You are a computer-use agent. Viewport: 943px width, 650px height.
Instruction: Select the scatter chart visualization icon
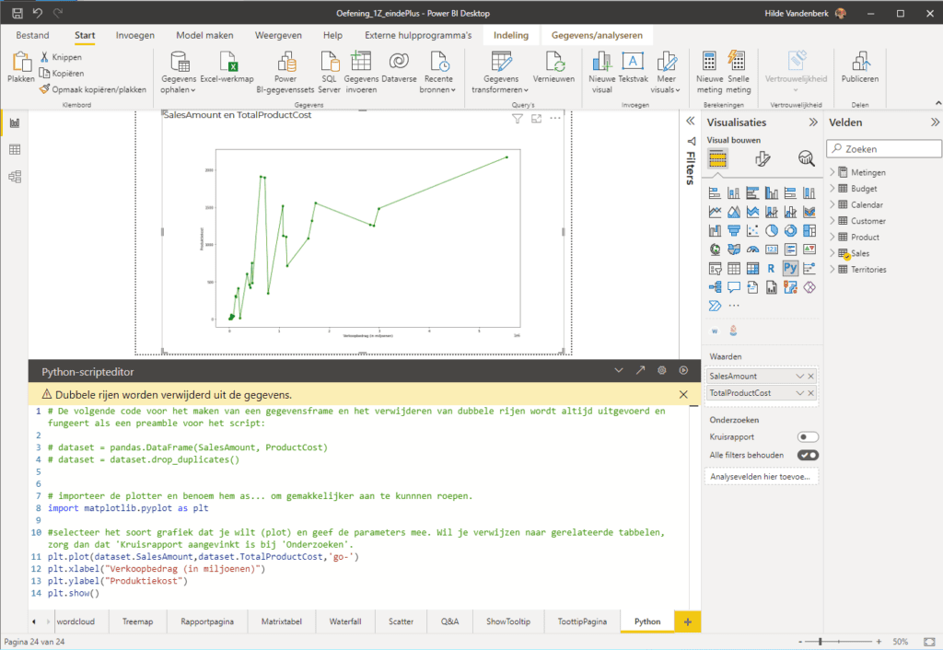(x=752, y=230)
